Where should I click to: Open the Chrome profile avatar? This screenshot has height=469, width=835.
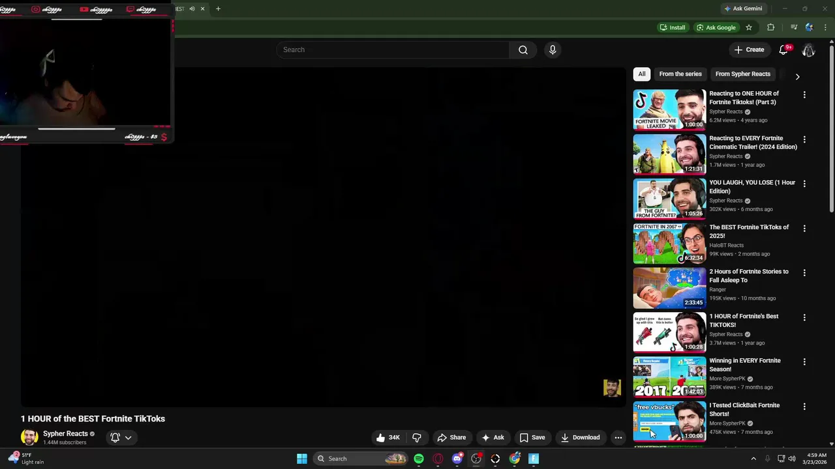[x=810, y=27]
